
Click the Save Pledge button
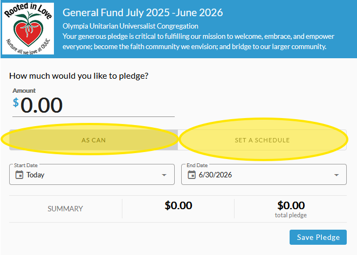(318, 237)
